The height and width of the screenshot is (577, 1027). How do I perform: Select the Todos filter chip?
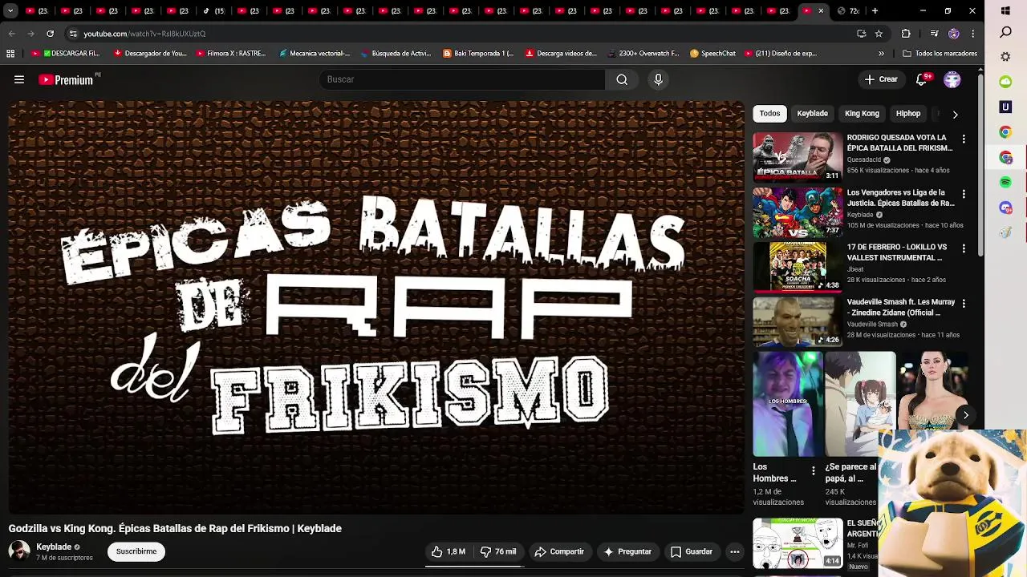(x=769, y=114)
